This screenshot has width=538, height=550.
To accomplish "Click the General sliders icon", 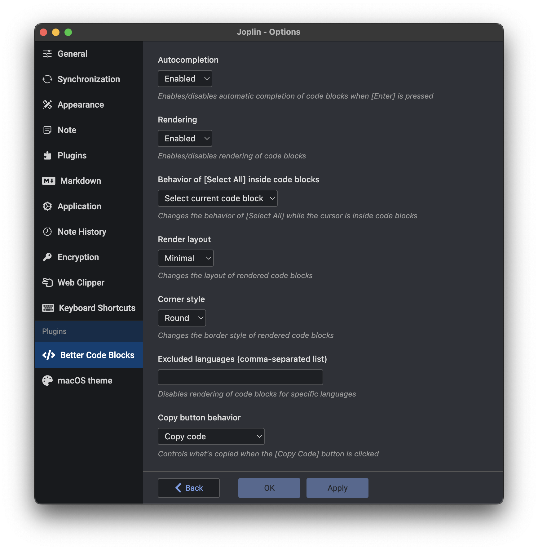I will 47,54.
